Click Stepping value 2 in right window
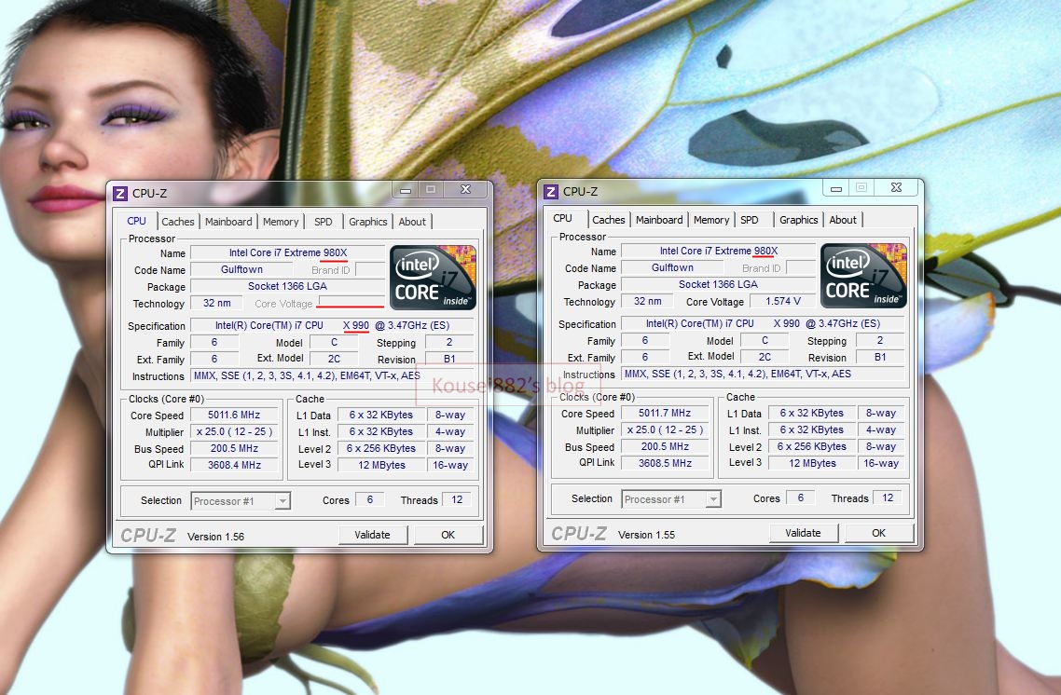Image resolution: width=1061 pixels, height=695 pixels. tap(879, 340)
